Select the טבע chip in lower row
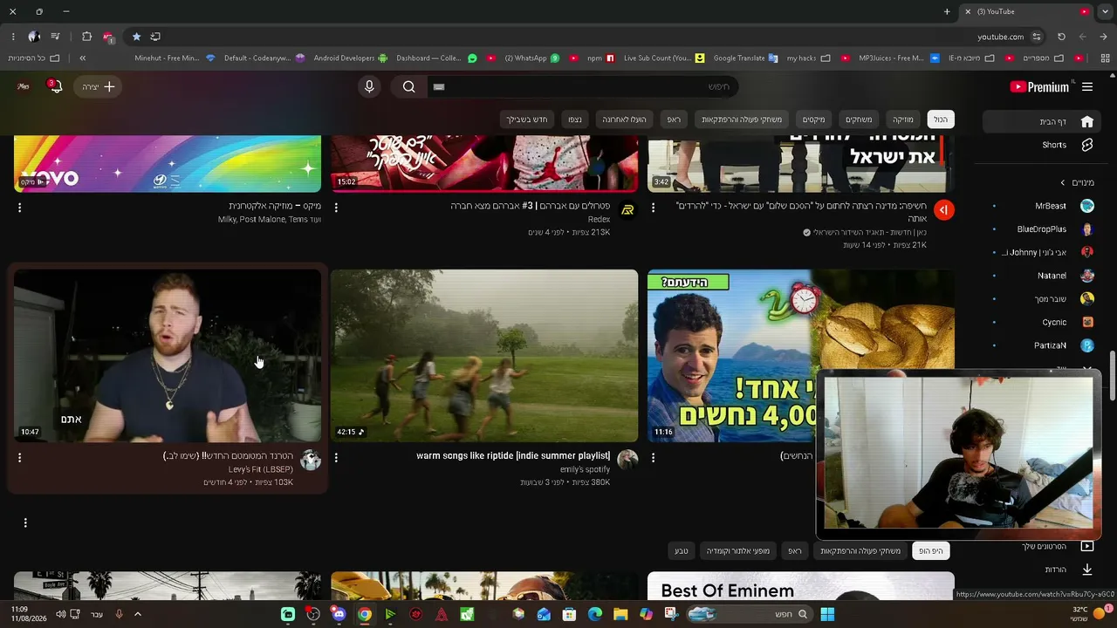Image resolution: width=1117 pixels, height=628 pixels. (x=681, y=550)
